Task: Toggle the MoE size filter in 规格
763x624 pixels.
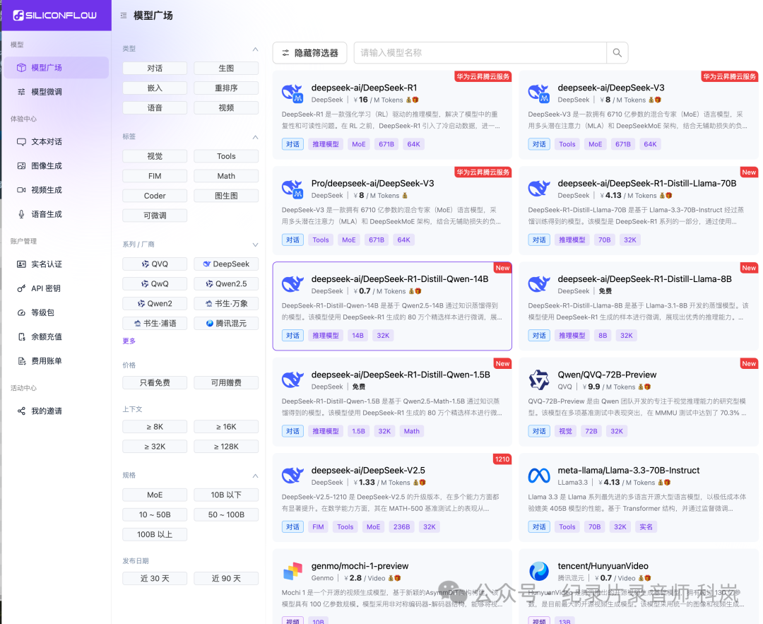Action: pyautogui.click(x=155, y=495)
